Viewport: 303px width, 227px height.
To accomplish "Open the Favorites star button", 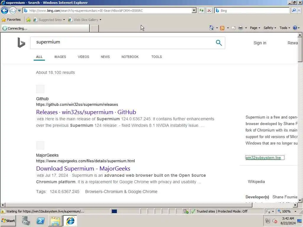I will click(11, 20).
